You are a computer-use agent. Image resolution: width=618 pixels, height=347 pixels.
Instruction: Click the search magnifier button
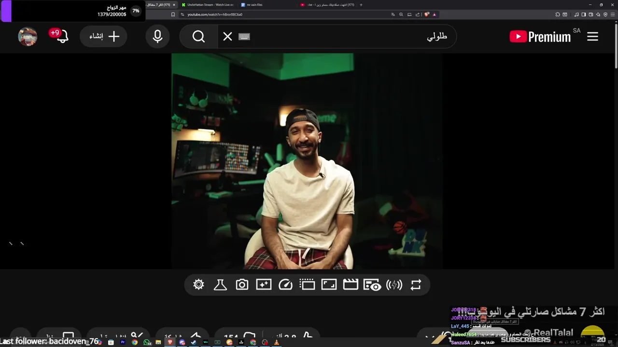click(198, 37)
